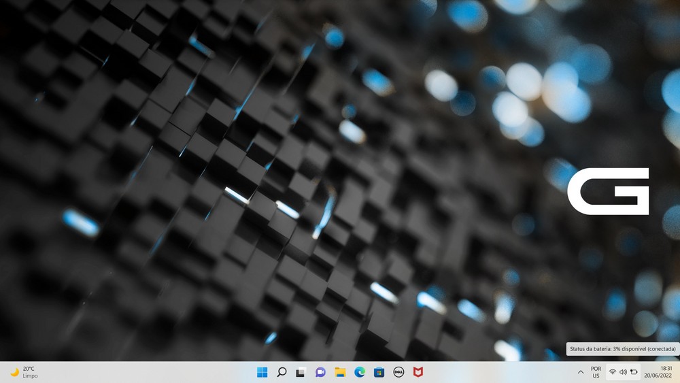The height and width of the screenshot is (383, 680).
Task: Open clock and date 18:31 20/06/2022
Action: [658, 372]
